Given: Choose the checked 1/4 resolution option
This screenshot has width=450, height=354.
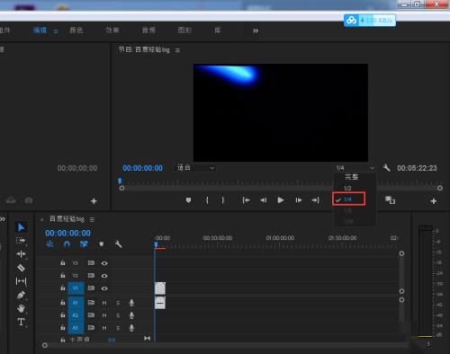Looking at the screenshot, I should (348, 199).
